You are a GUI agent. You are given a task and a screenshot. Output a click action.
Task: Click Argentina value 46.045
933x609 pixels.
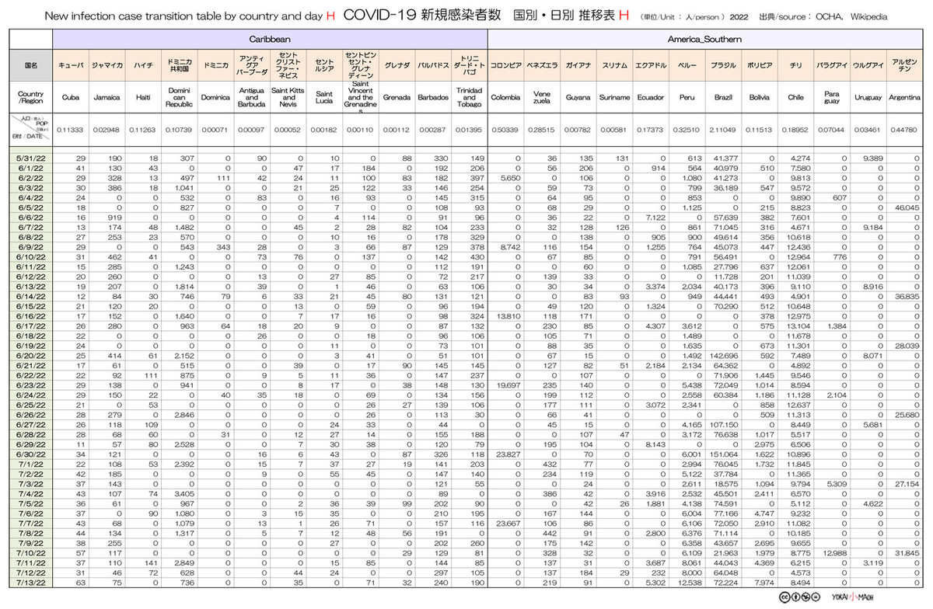click(x=907, y=207)
